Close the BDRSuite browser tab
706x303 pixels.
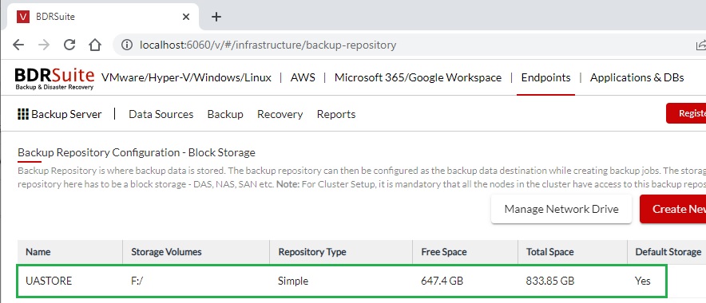point(186,17)
